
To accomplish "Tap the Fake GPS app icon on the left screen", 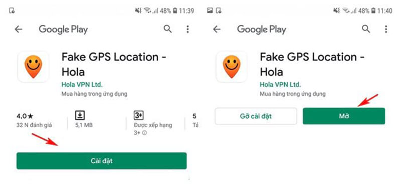I will pyautogui.click(x=33, y=67).
